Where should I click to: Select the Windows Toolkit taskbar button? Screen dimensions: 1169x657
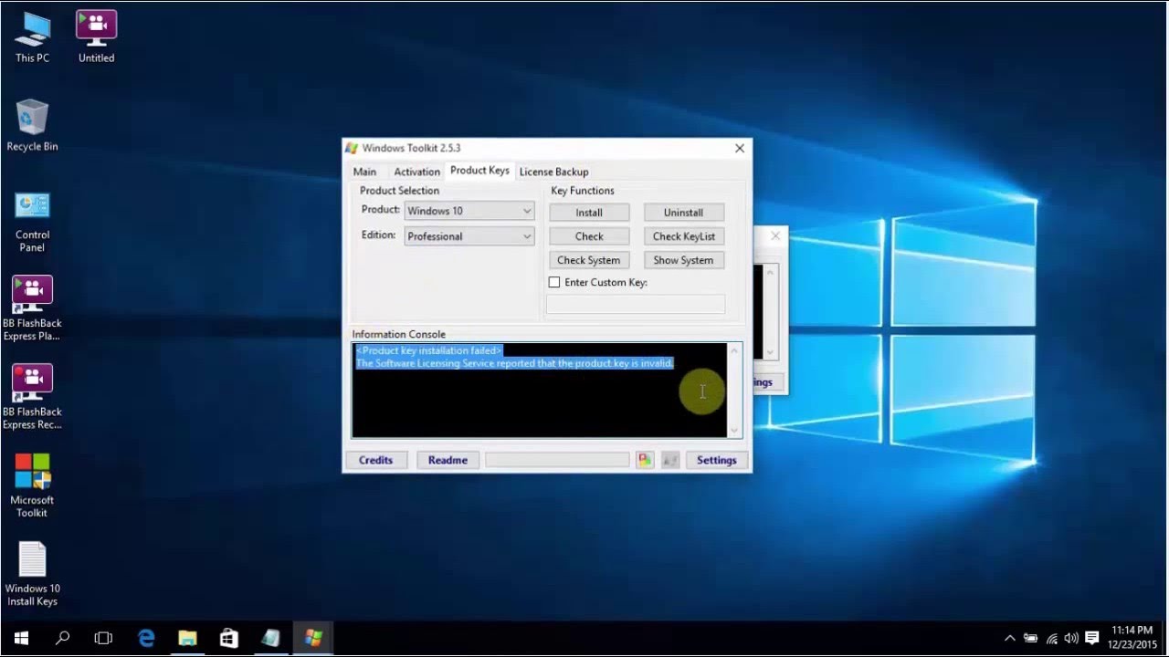point(313,639)
